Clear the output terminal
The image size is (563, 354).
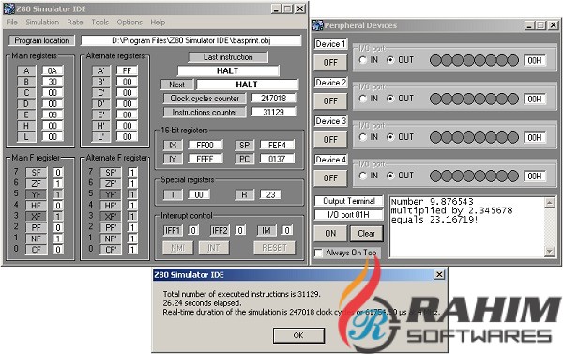point(366,233)
